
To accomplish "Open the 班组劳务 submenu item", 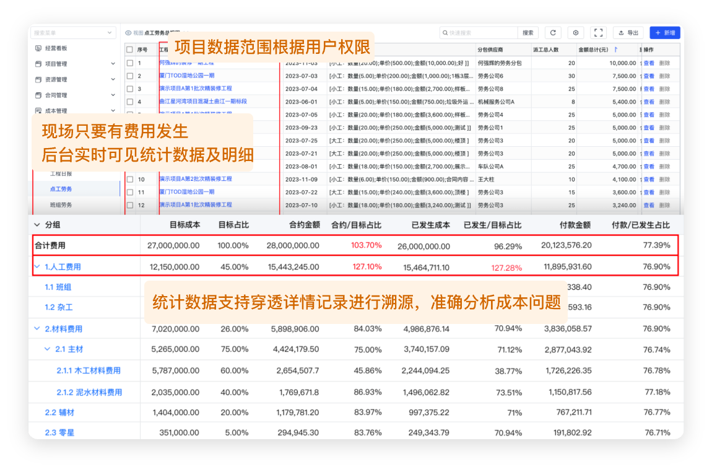I will tap(61, 205).
